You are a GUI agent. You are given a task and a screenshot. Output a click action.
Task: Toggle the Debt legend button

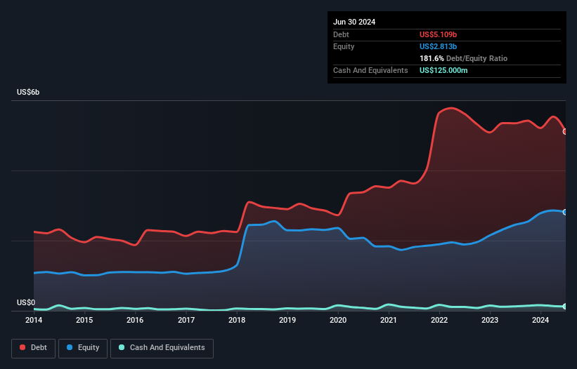pyautogui.click(x=34, y=348)
